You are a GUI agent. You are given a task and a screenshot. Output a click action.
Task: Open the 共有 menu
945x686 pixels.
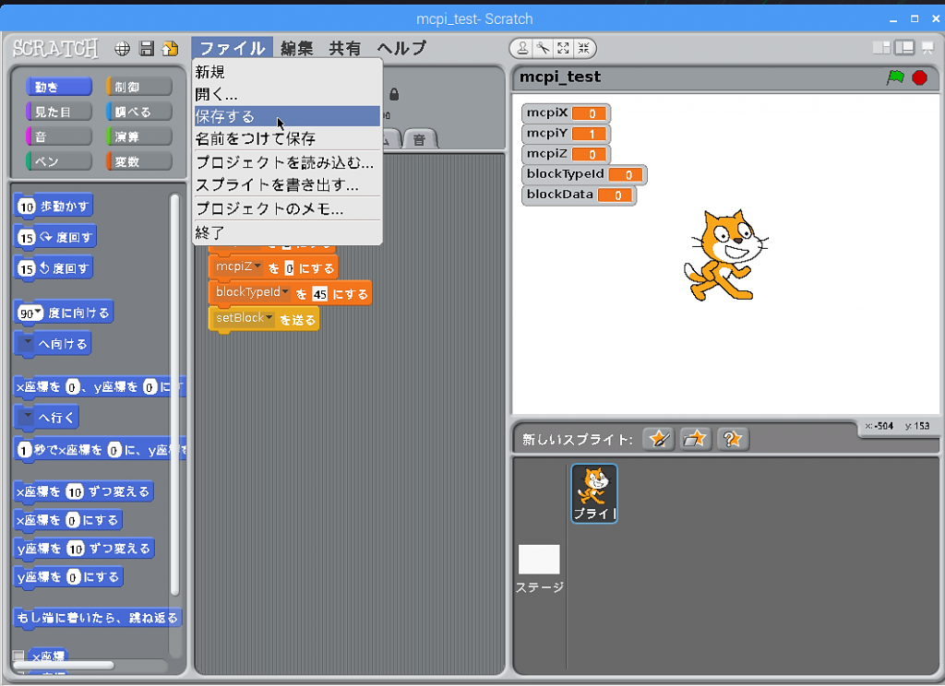(345, 48)
